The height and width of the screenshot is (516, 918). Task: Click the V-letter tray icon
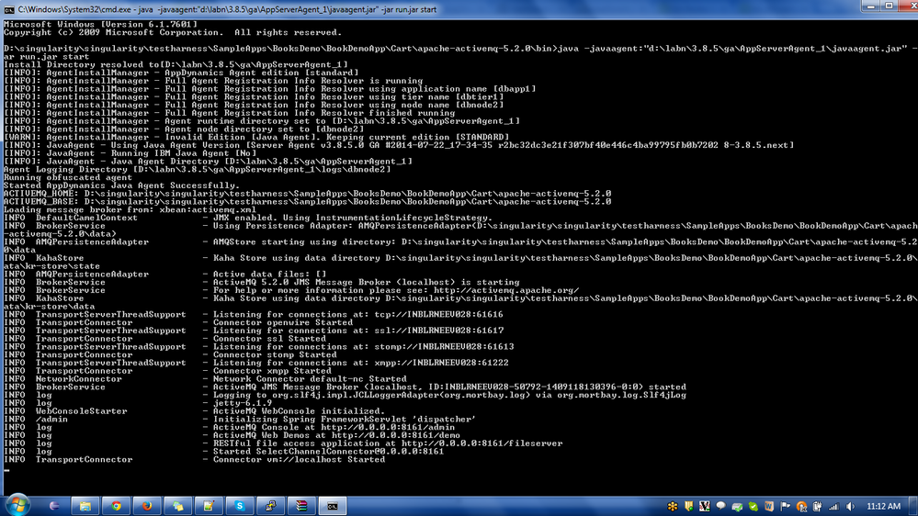tap(704, 507)
